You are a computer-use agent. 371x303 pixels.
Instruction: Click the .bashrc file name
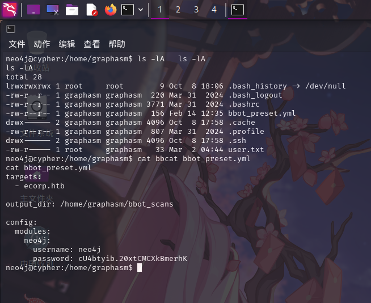244,104
